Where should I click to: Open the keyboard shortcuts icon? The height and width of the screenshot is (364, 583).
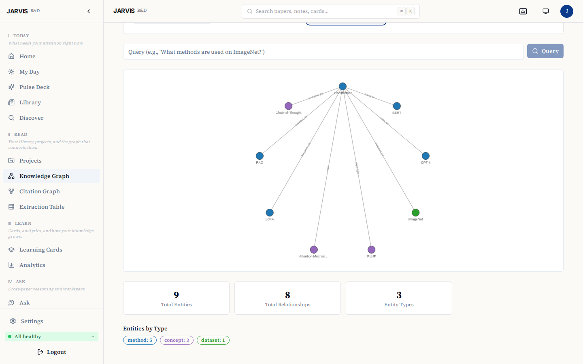point(523,11)
